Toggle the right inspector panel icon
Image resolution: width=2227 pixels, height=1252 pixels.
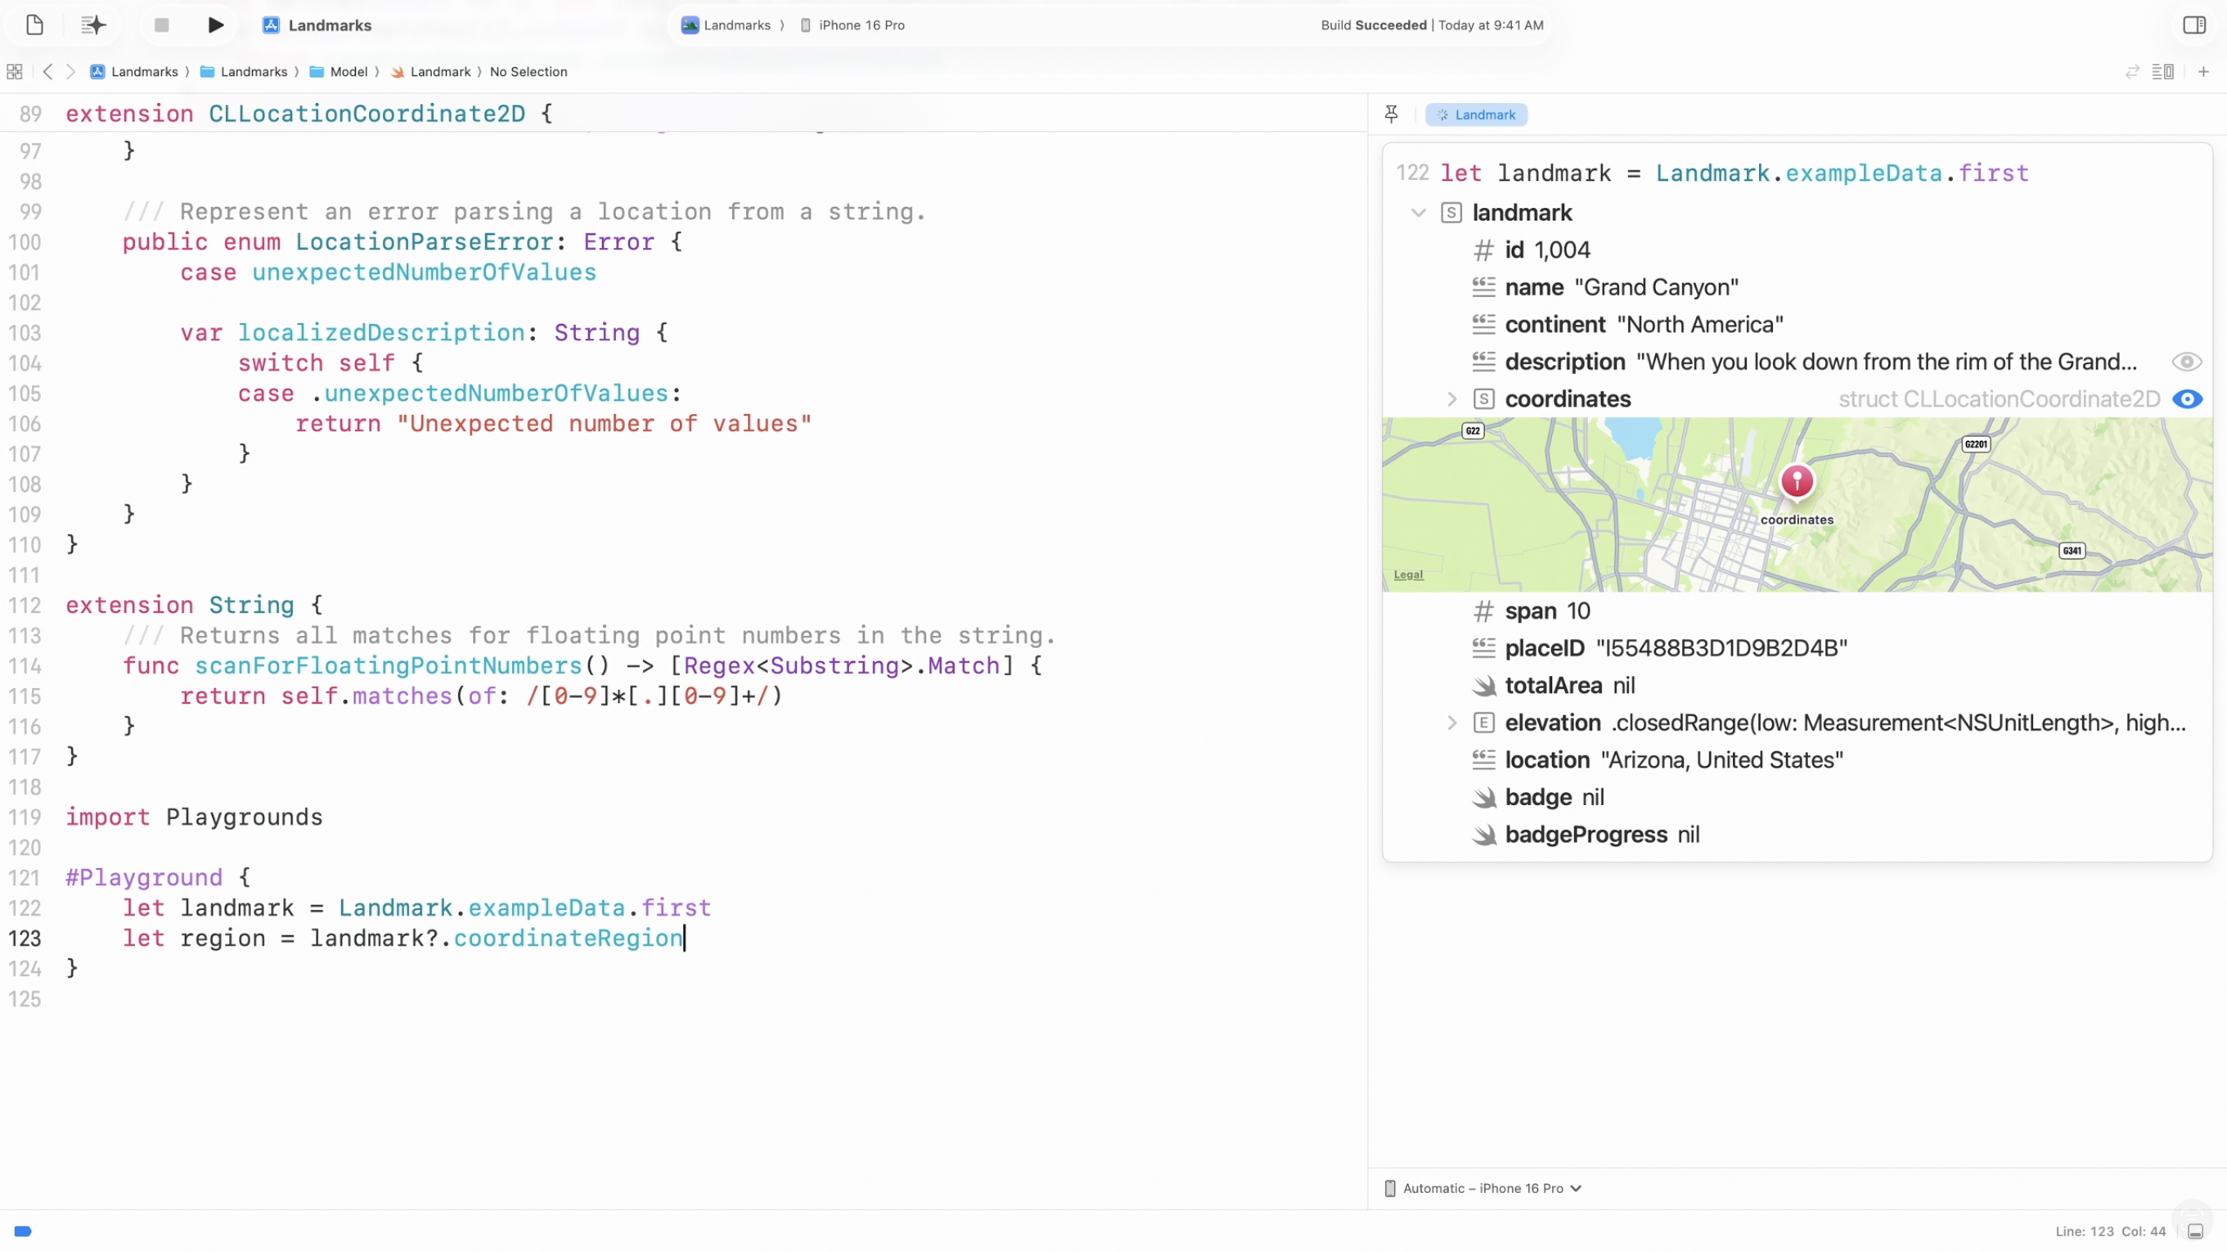tap(2194, 25)
